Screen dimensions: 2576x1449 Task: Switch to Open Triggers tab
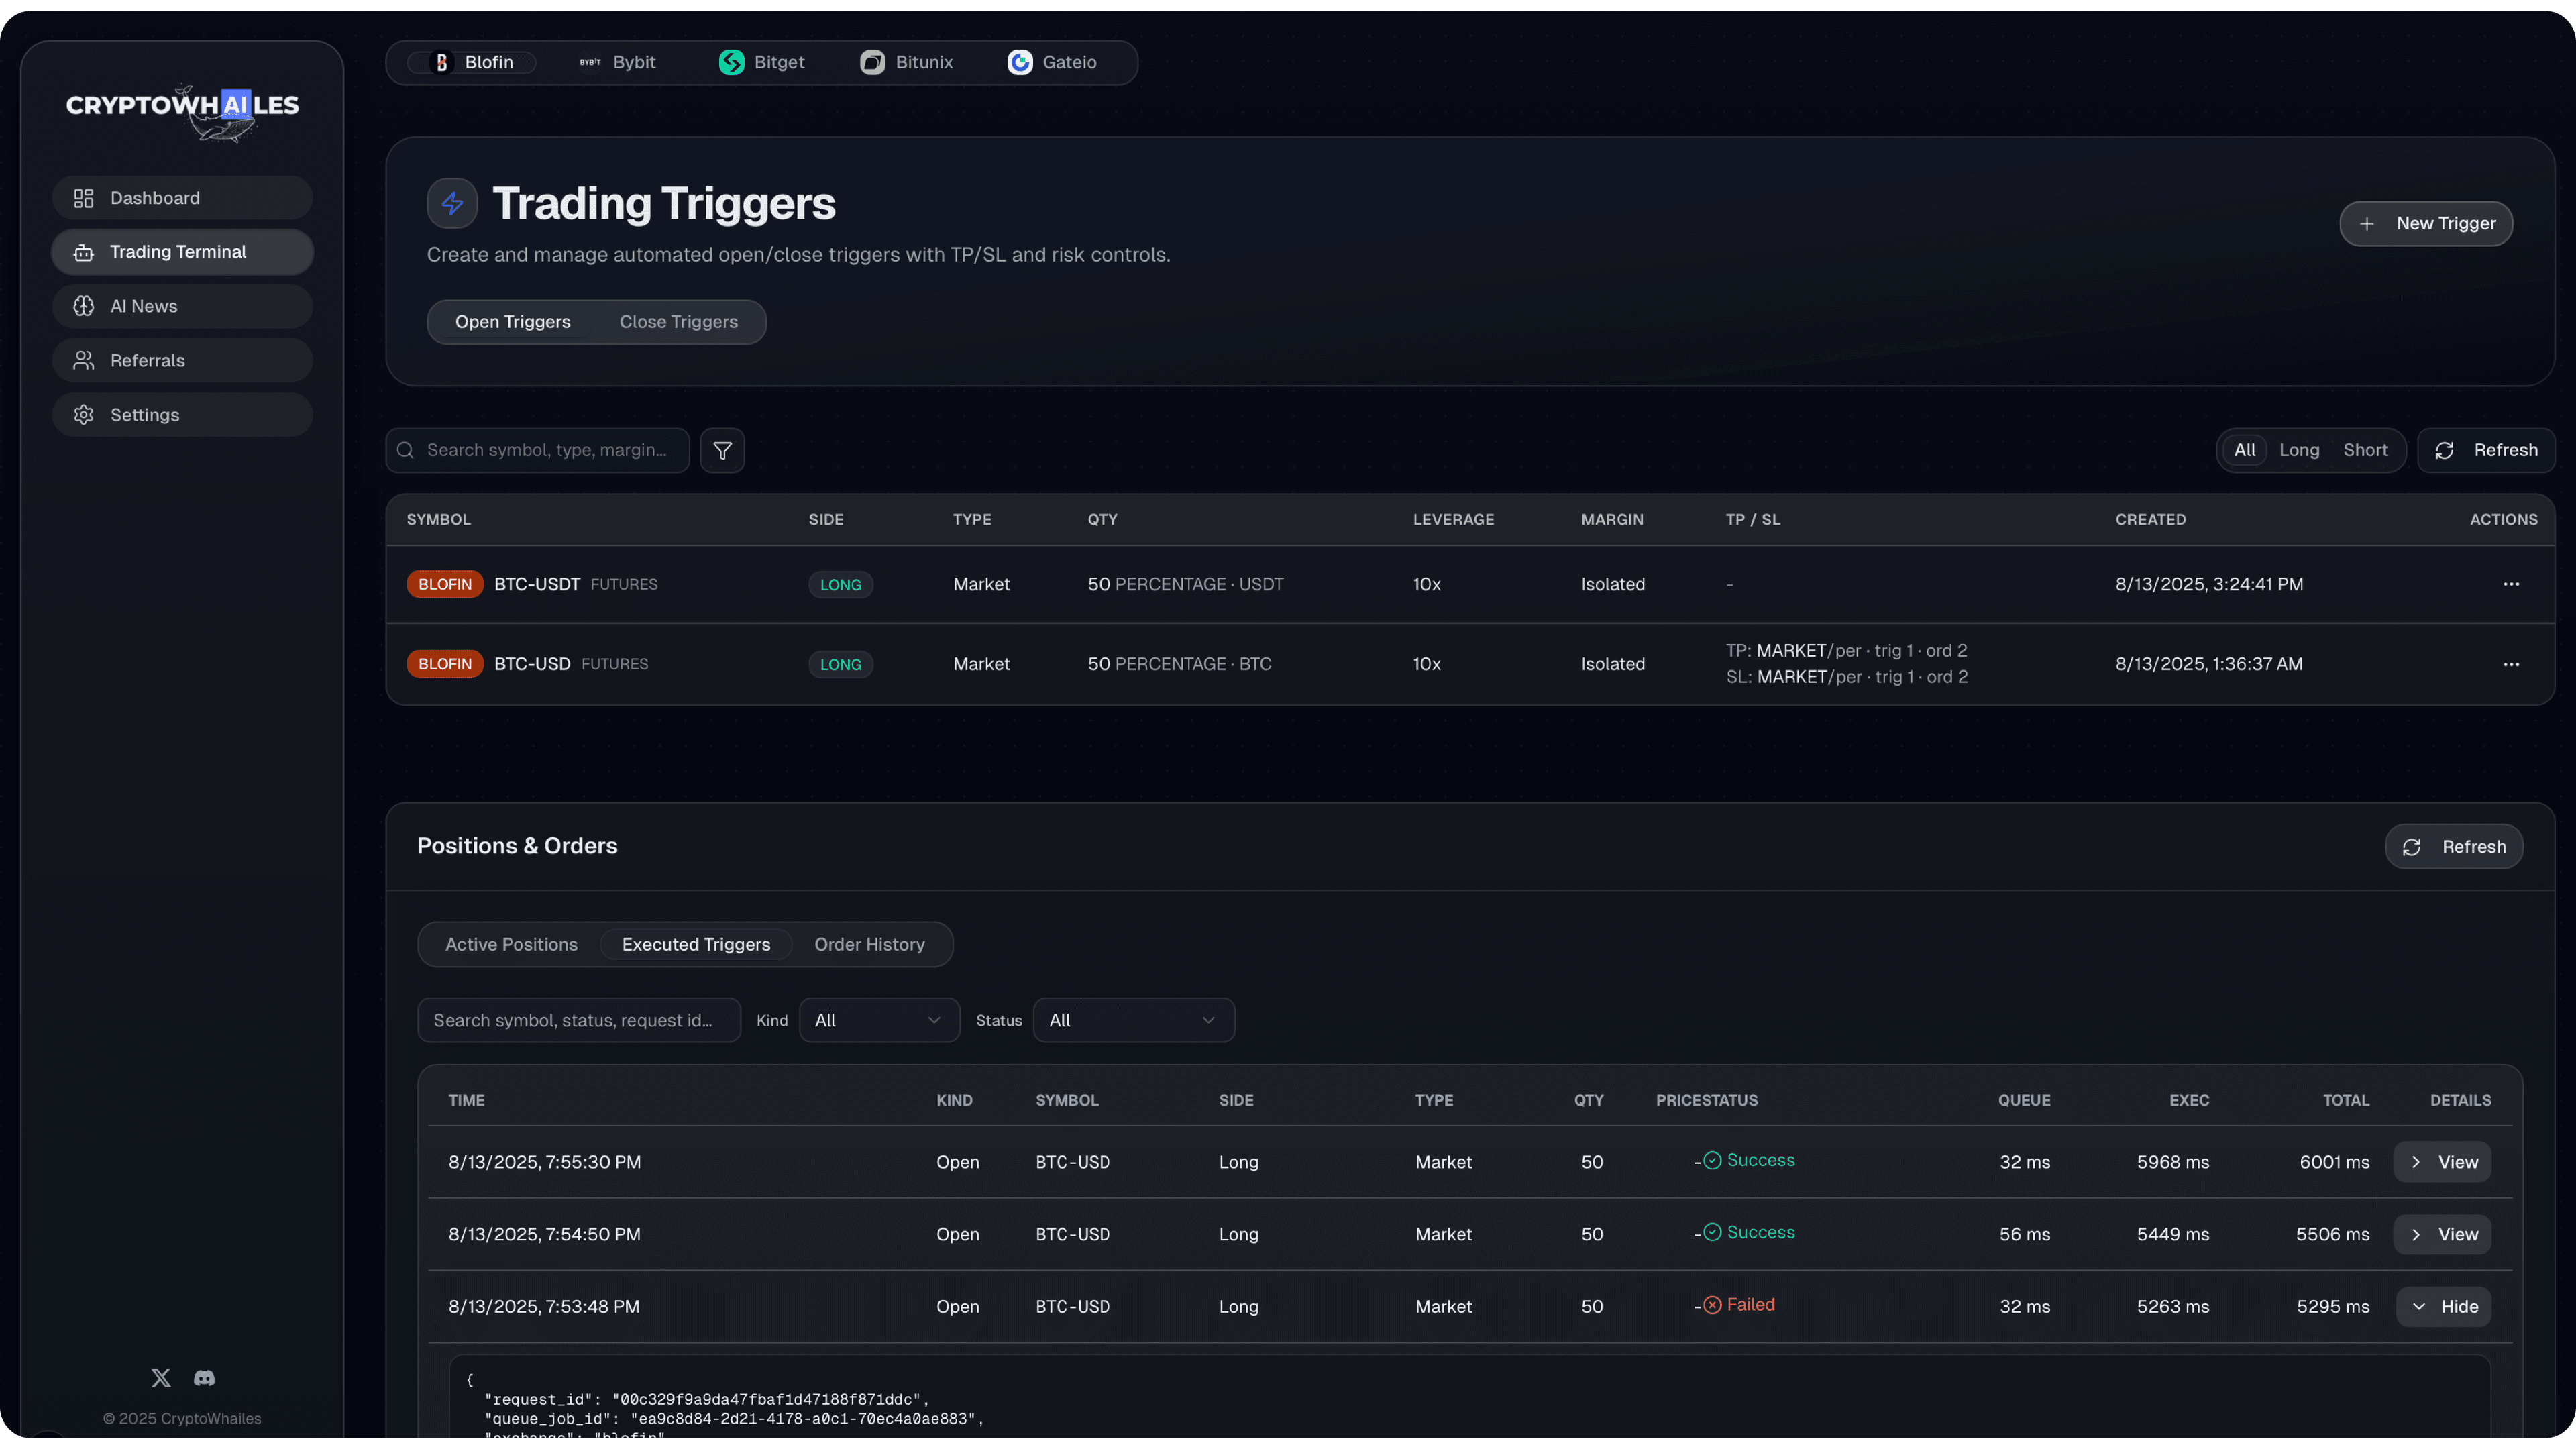[x=513, y=322]
